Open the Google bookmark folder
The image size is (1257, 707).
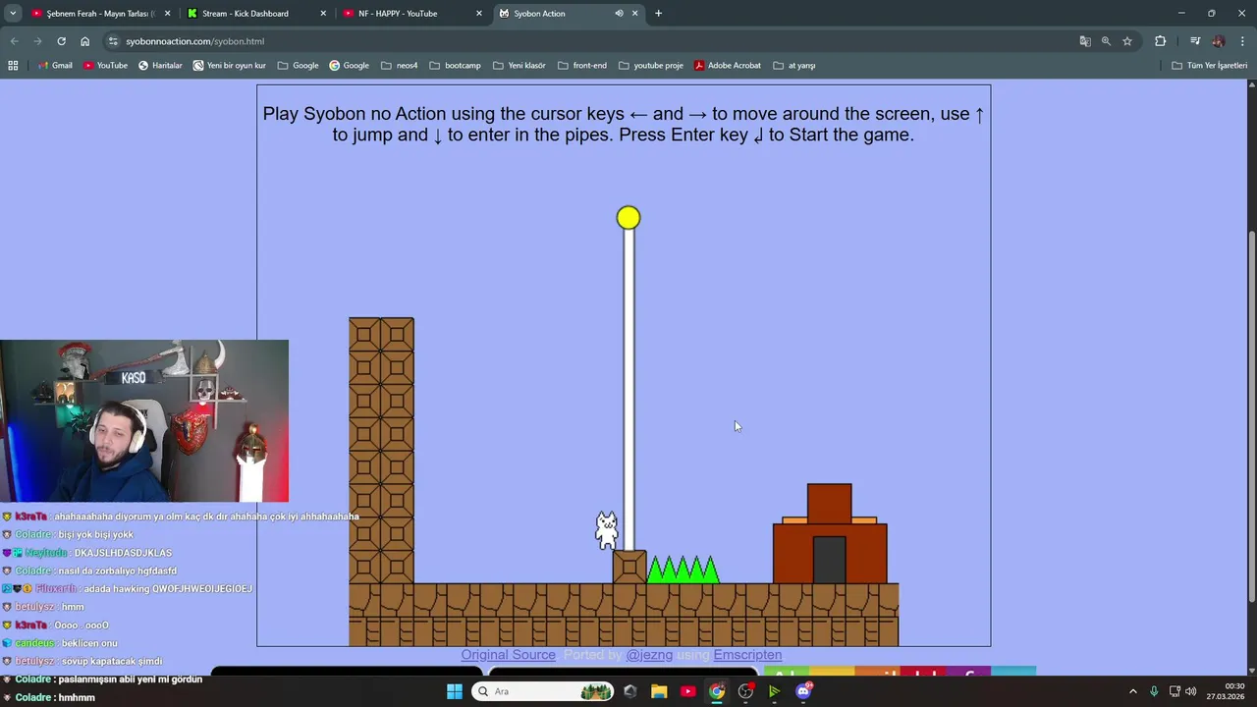coord(299,66)
